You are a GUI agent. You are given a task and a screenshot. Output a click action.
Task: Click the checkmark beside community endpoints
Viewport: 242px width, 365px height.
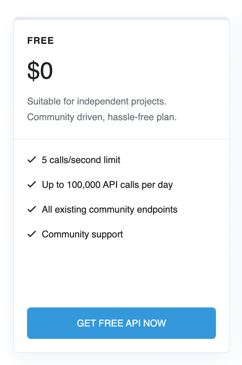(31, 210)
